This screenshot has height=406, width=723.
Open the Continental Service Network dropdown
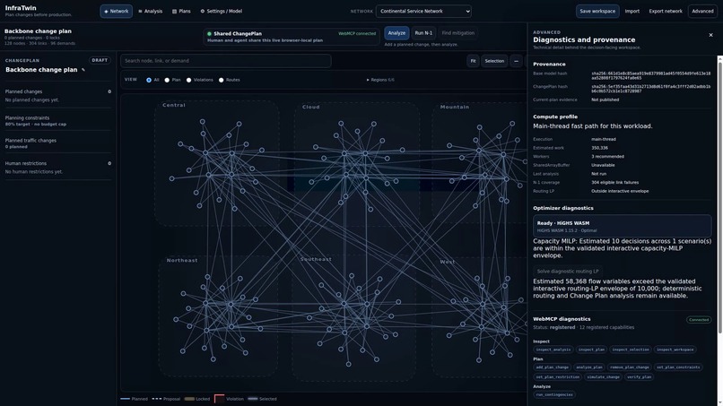pyautogui.click(x=423, y=11)
